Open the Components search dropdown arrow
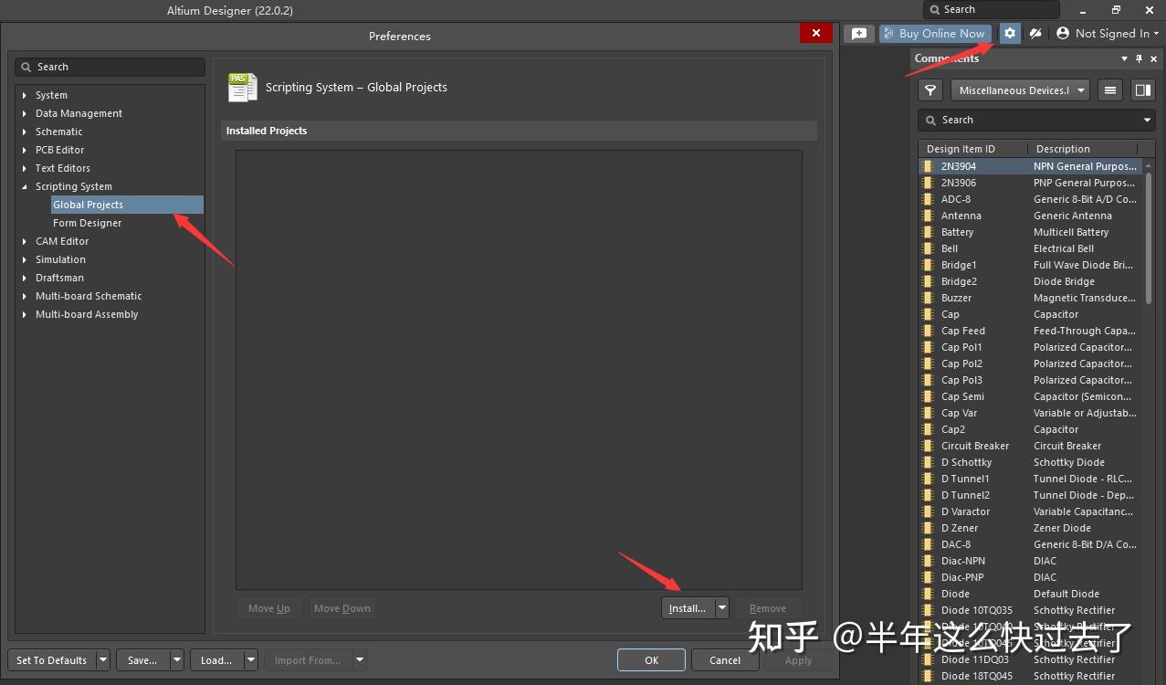The width and height of the screenshot is (1166, 685). pos(1148,120)
